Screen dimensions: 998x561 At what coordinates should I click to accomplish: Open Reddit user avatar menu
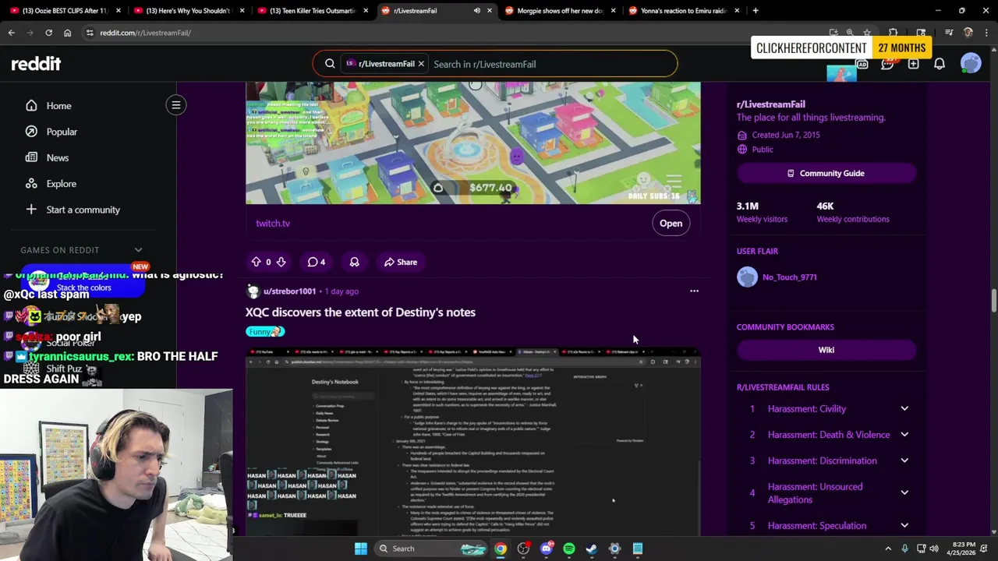point(971,64)
